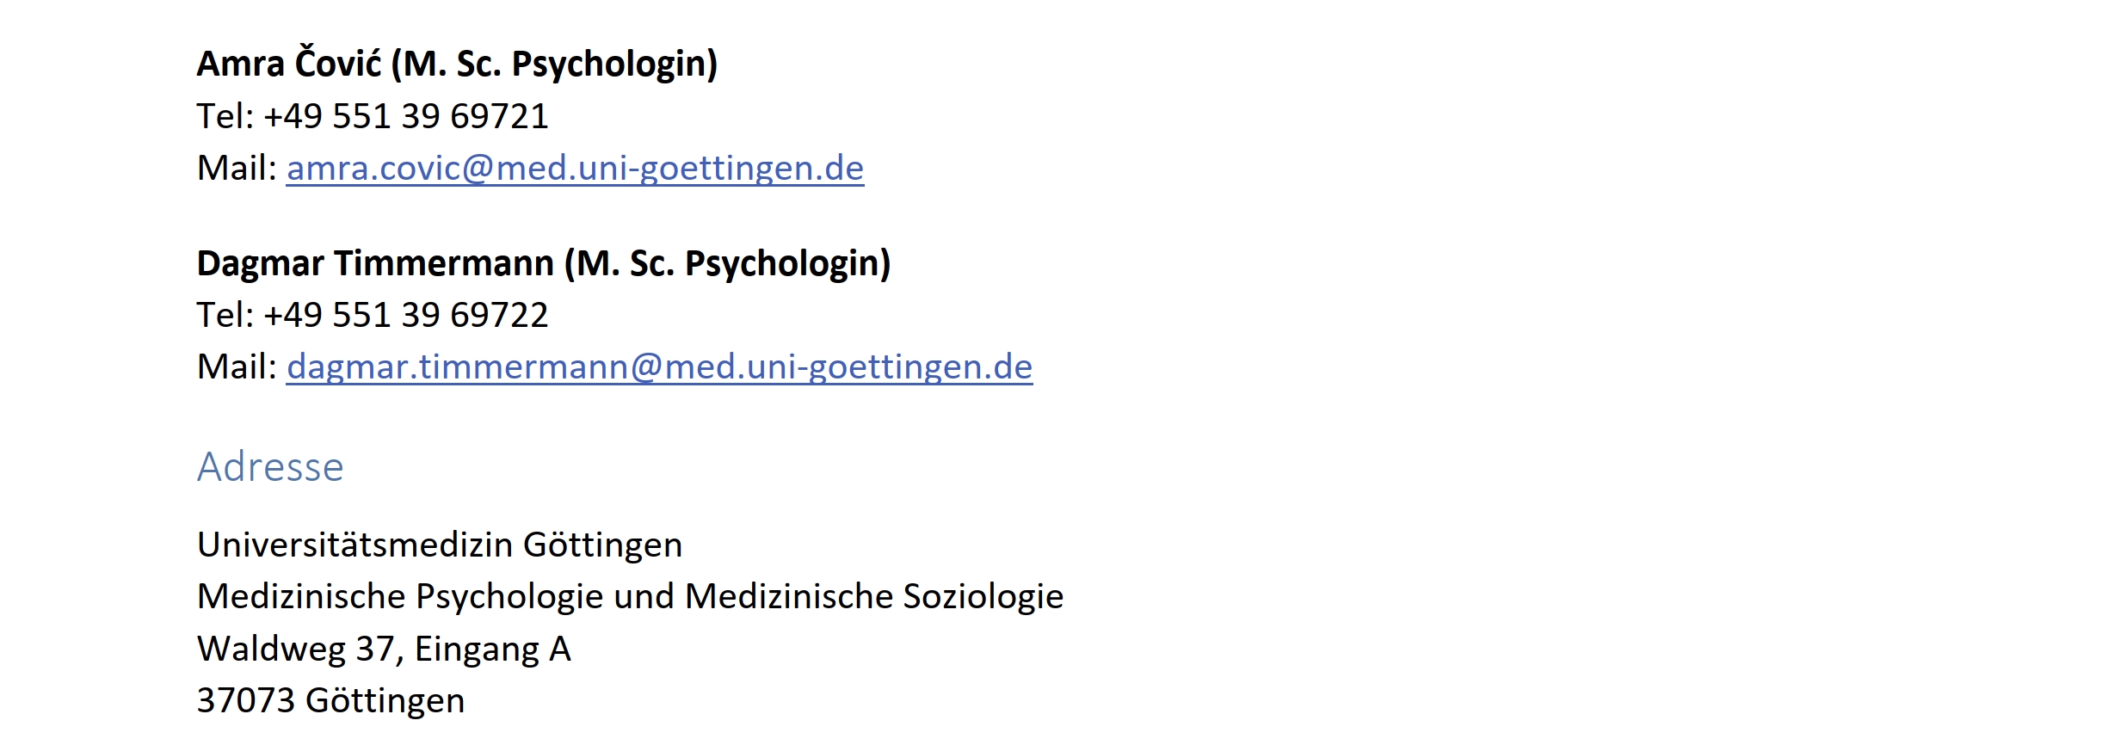Click the text Eingang A
2127x745 pixels.
[492, 649]
